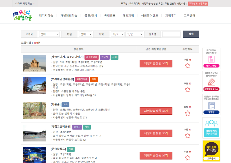Click title [서울숲]

(x=56, y=104)
